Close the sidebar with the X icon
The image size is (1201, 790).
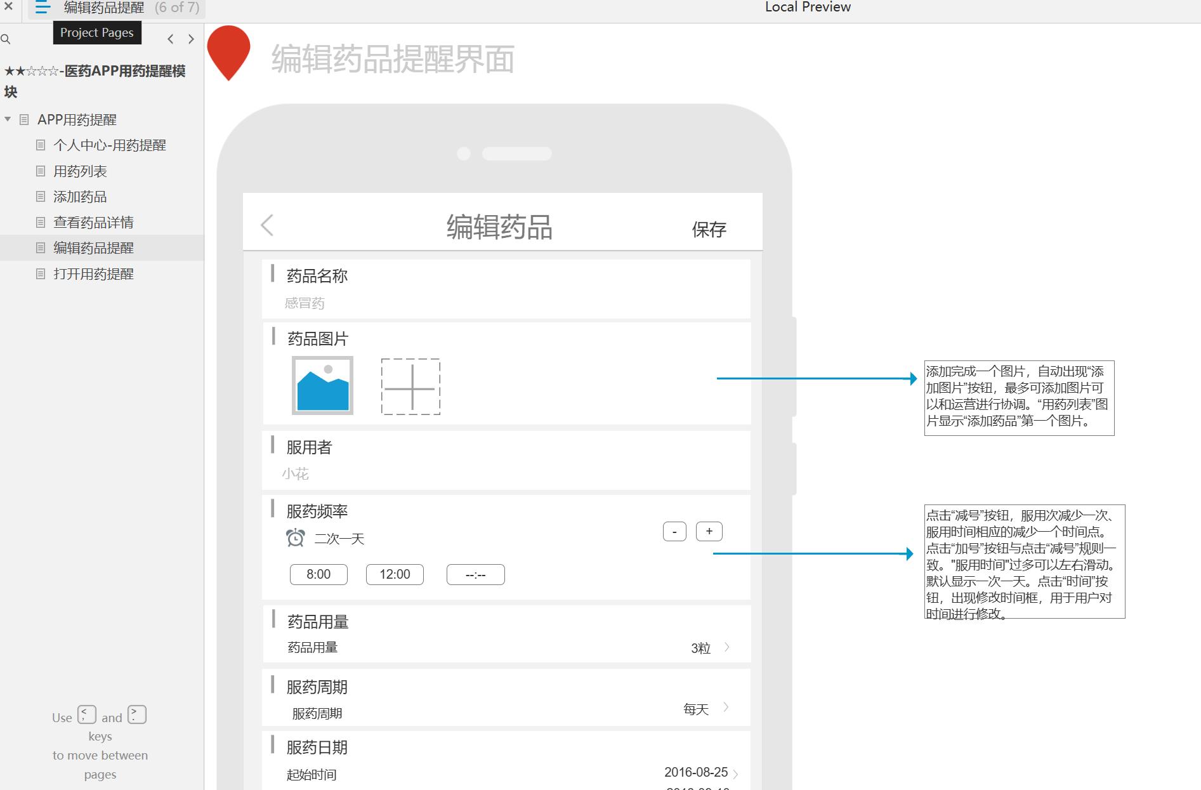[8, 7]
